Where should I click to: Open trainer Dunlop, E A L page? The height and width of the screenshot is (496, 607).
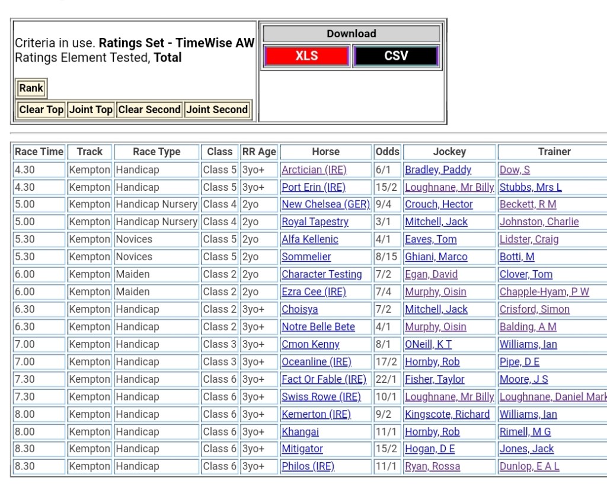[529, 466]
